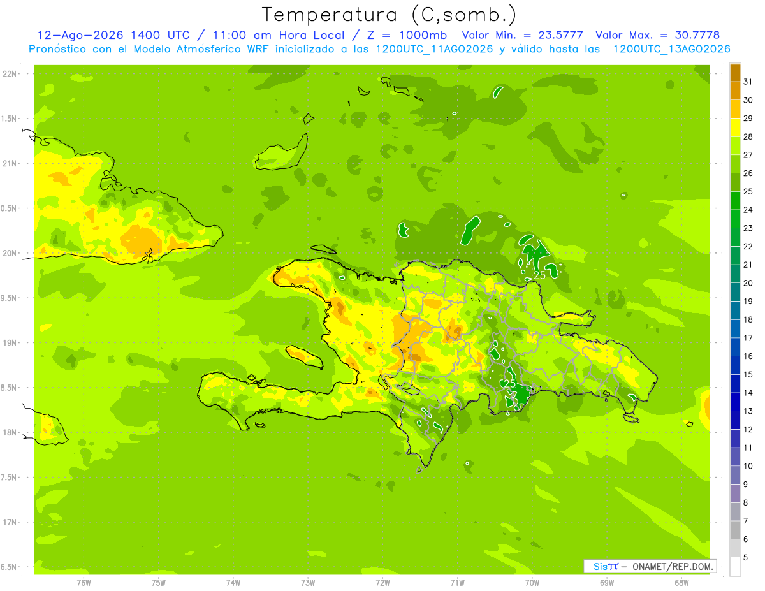The height and width of the screenshot is (591, 765).
Task: Click the legend value 16
Action: point(748,356)
